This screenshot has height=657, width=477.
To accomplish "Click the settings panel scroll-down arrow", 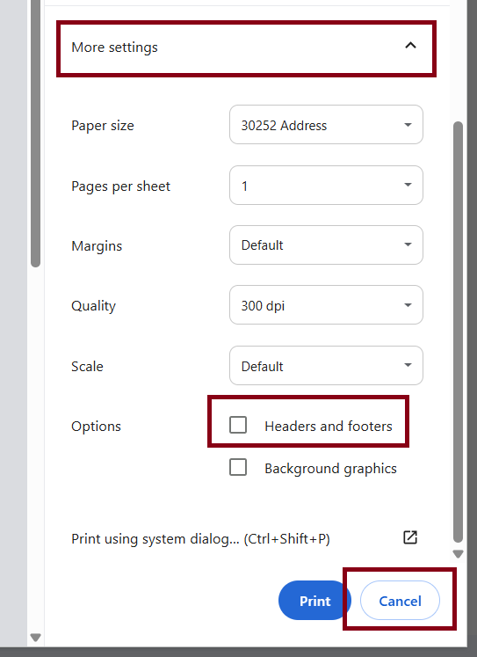I will [x=459, y=554].
